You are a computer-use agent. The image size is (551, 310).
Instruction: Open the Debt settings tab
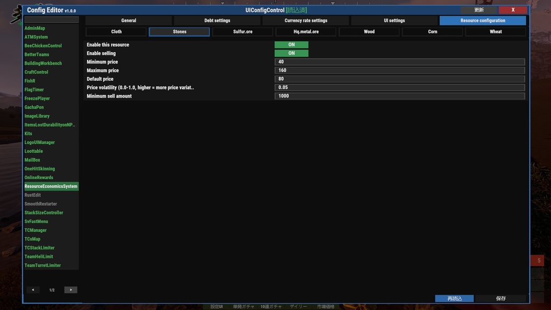point(217,20)
